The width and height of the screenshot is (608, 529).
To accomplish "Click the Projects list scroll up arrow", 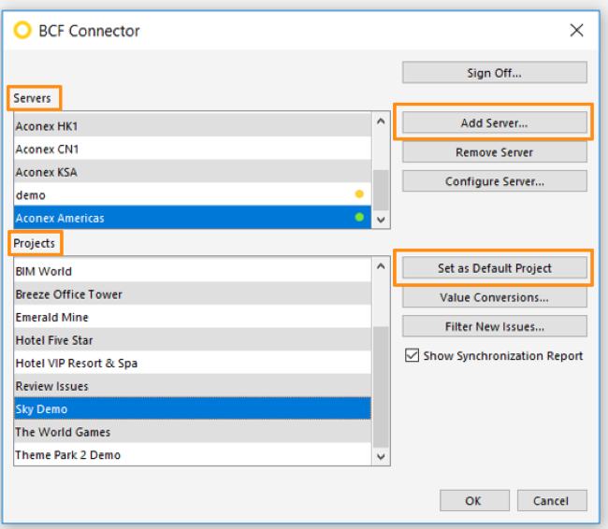I will point(381,266).
